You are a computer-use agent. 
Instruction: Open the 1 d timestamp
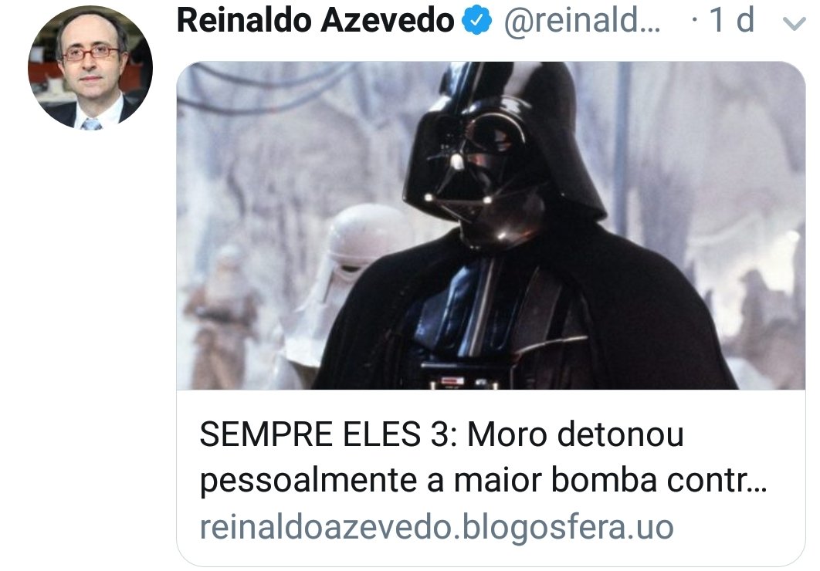[732, 20]
